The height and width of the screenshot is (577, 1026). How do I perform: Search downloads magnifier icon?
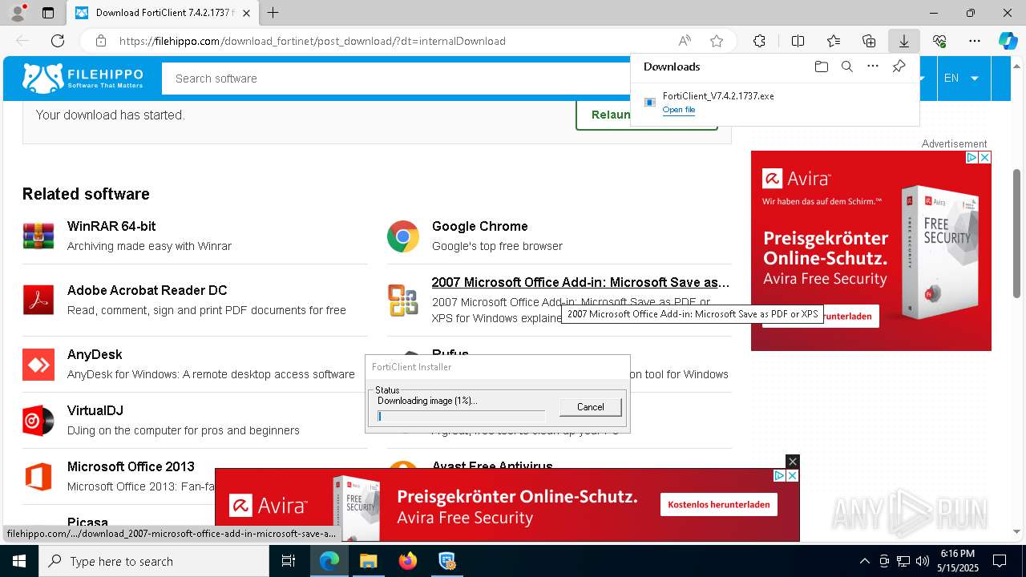click(846, 67)
